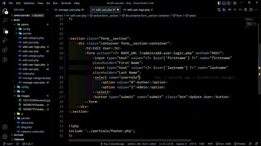Click the code minimap

click(251, 23)
